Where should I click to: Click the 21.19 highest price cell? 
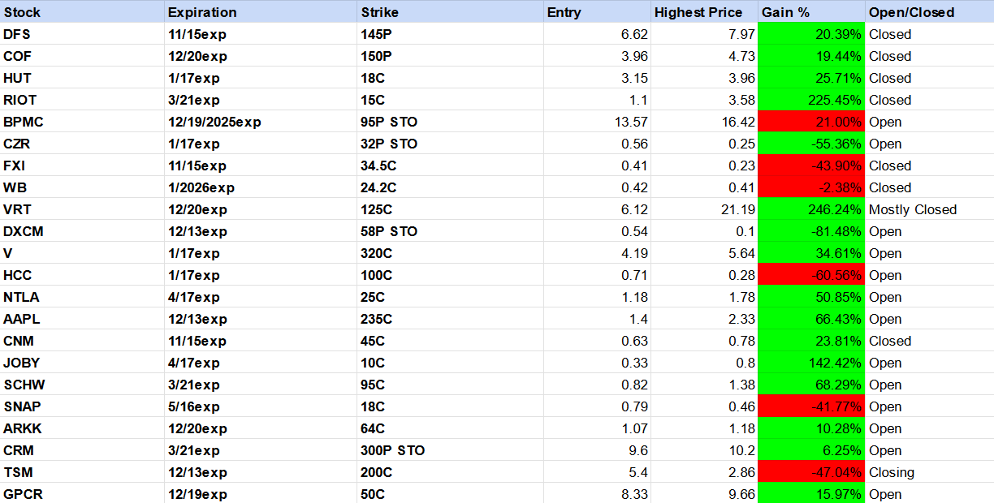(704, 209)
